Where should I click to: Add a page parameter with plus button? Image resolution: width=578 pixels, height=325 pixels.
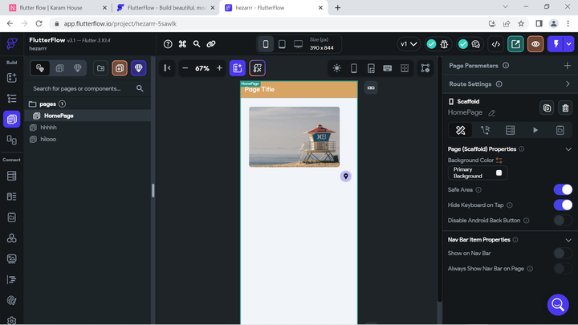click(x=568, y=66)
